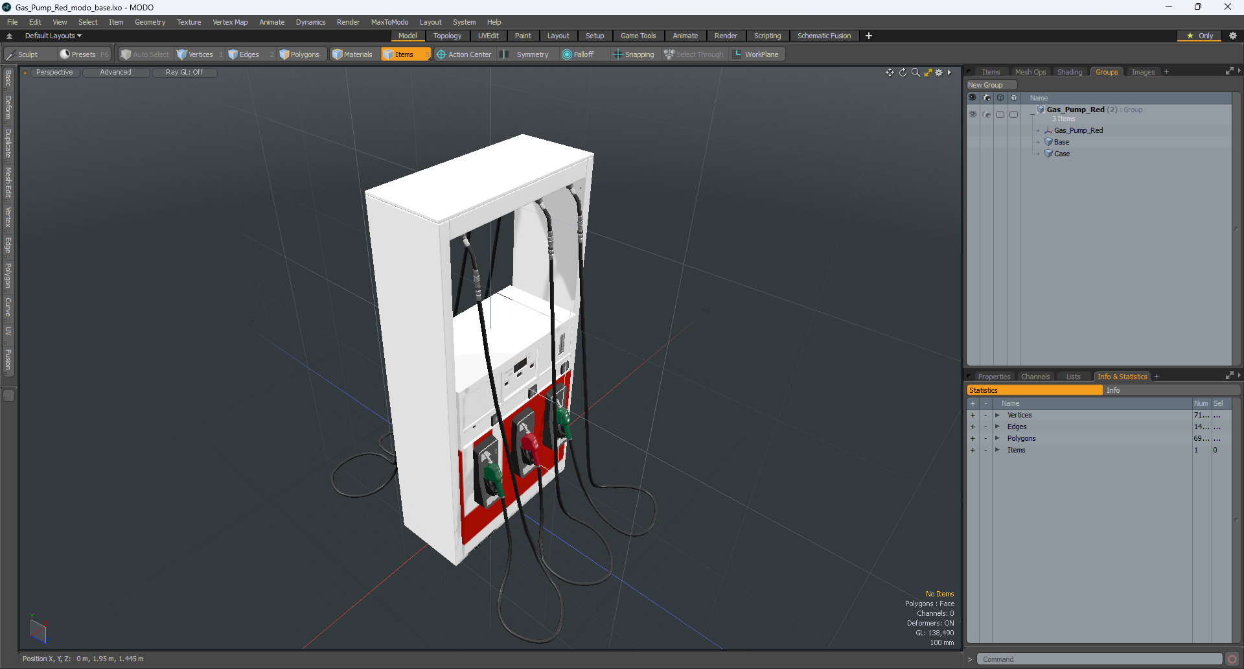Screen dimensions: 1244x669
Task: Open Presets browser in toolbar
Action: pos(84,54)
